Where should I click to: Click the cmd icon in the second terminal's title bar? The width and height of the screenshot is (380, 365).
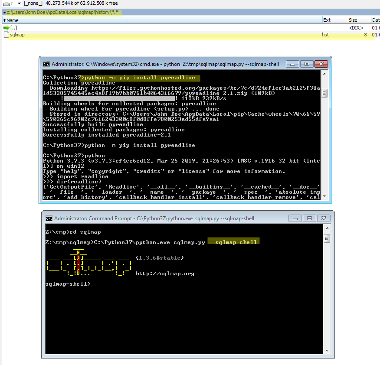point(49,218)
